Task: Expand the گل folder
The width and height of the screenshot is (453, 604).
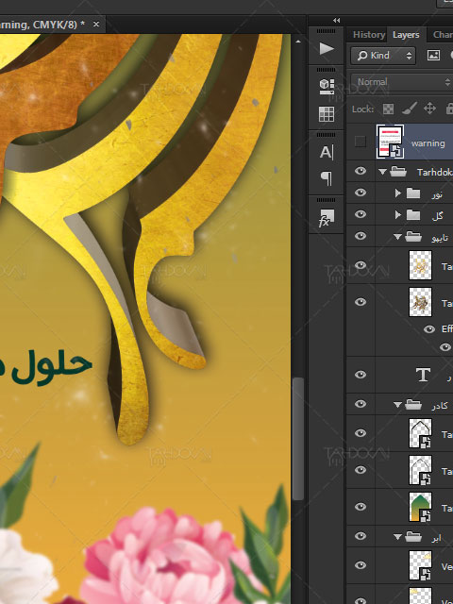Action: click(398, 214)
